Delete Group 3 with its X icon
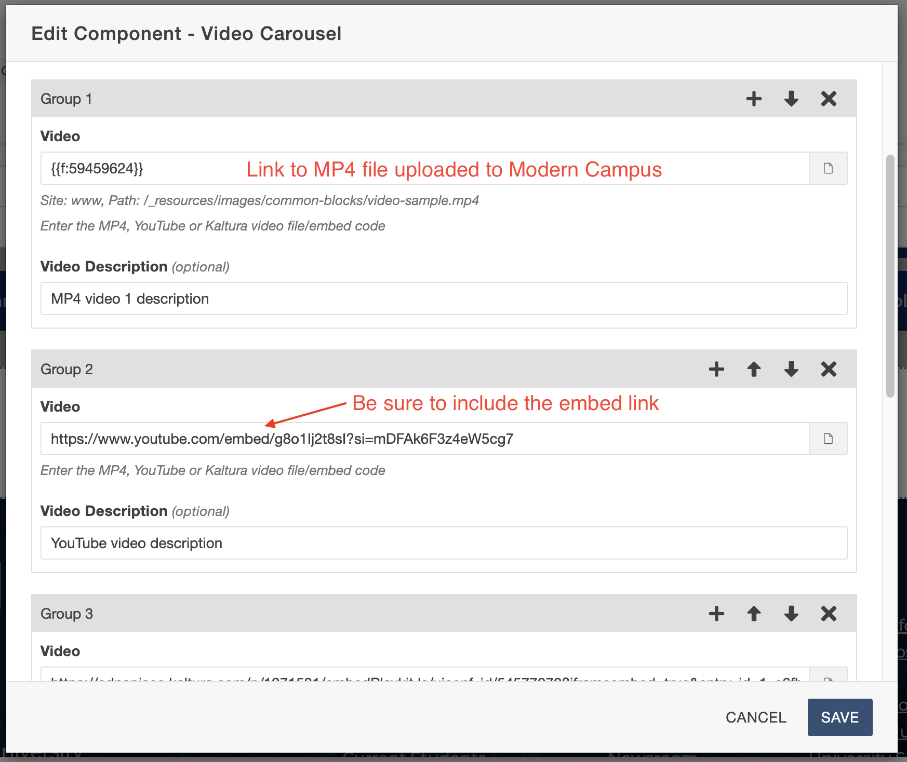The image size is (907, 762). click(x=829, y=614)
